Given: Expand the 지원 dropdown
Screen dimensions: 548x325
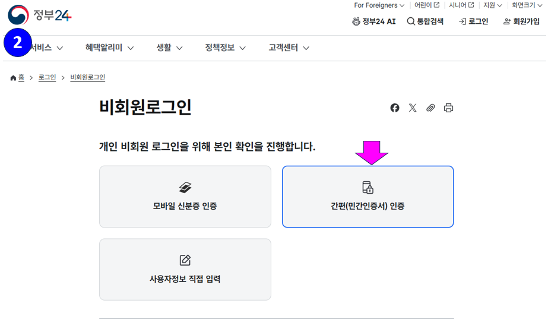Looking at the screenshot, I should (492, 5).
